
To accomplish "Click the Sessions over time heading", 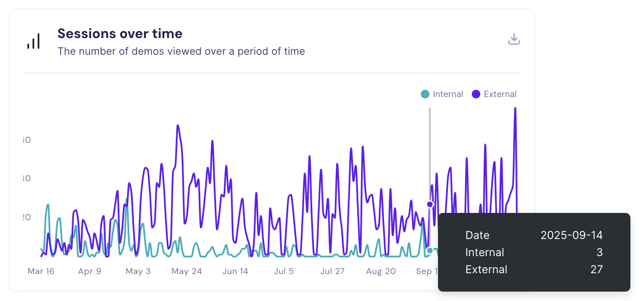I will coord(120,33).
